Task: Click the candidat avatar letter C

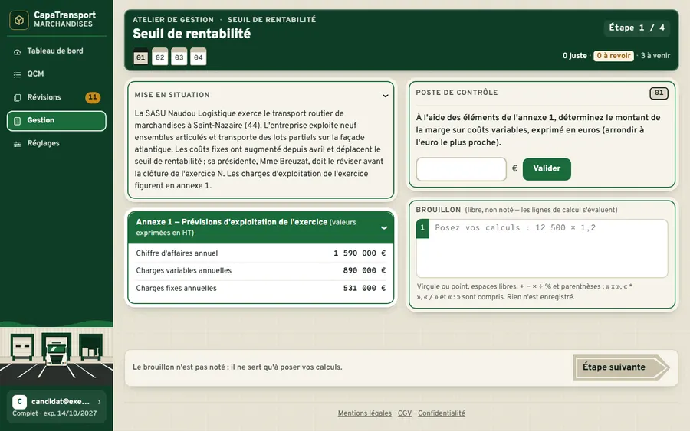Action: [19, 402]
